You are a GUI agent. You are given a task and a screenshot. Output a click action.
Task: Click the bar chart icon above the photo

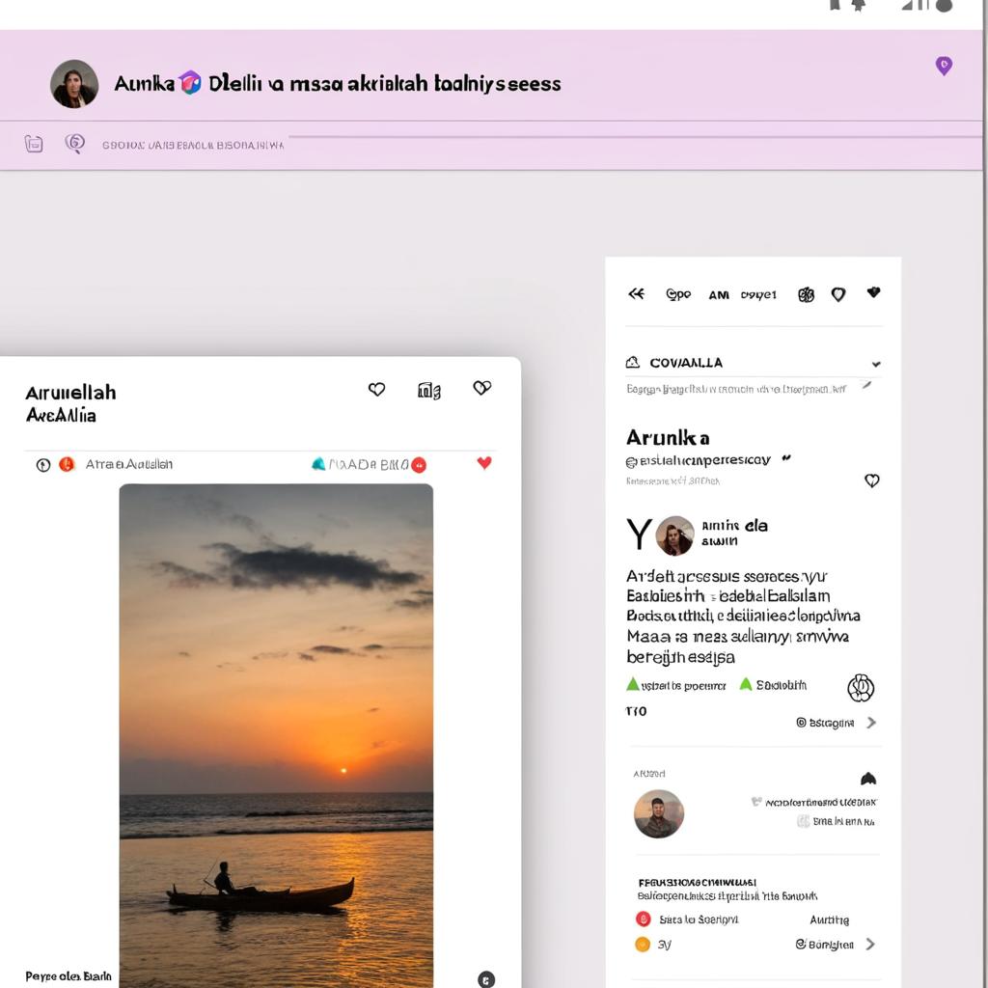pos(429,390)
